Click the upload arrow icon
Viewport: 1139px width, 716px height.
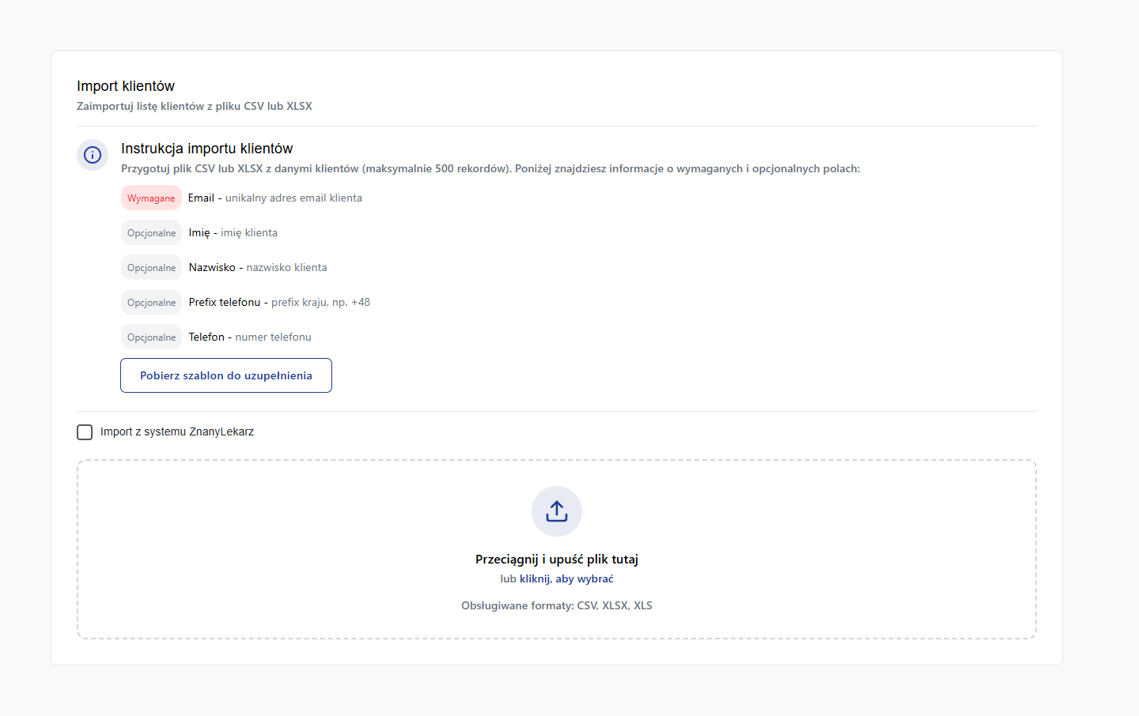tap(557, 511)
